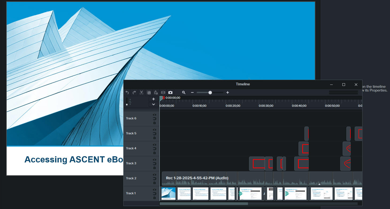Select the Track 1 label
This screenshot has height=209, width=390.
[x=131, y=193]
